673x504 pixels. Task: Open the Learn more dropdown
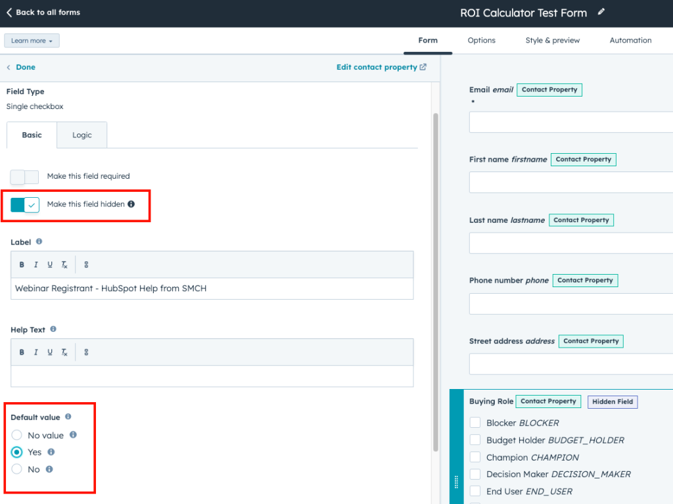click(x=32, y=41)
